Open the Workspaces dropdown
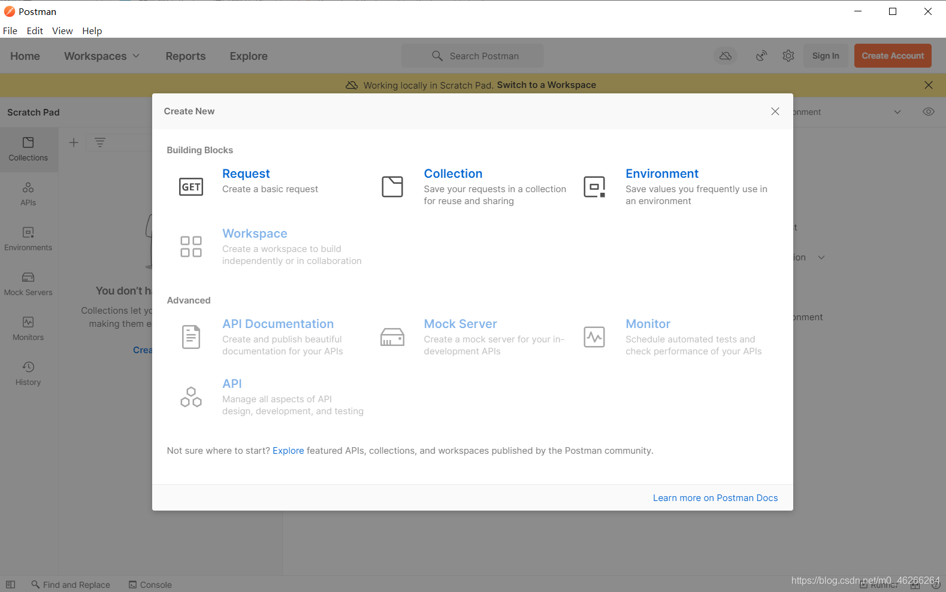946x592 pixels. point(102,56)
